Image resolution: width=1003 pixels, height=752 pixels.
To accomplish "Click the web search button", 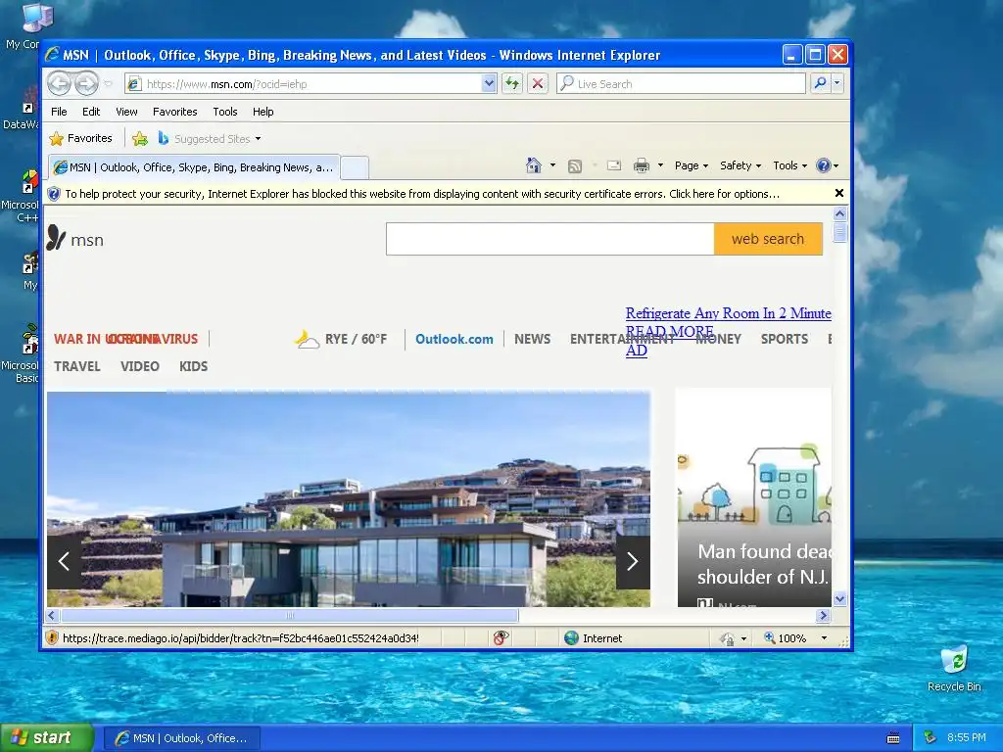I will point(768,239).
